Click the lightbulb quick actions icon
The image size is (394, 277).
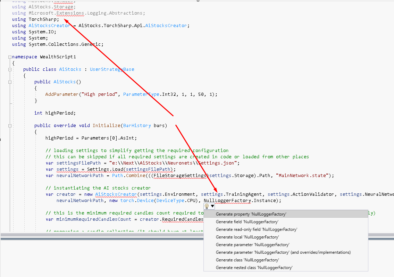point(207,206)
